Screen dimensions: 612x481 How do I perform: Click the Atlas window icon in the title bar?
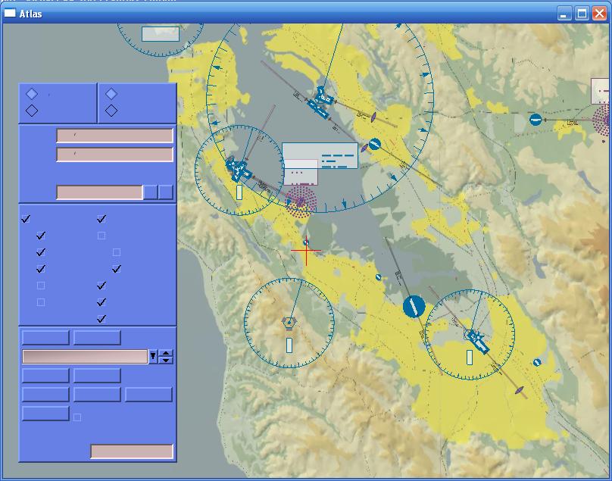pos(10,13)
